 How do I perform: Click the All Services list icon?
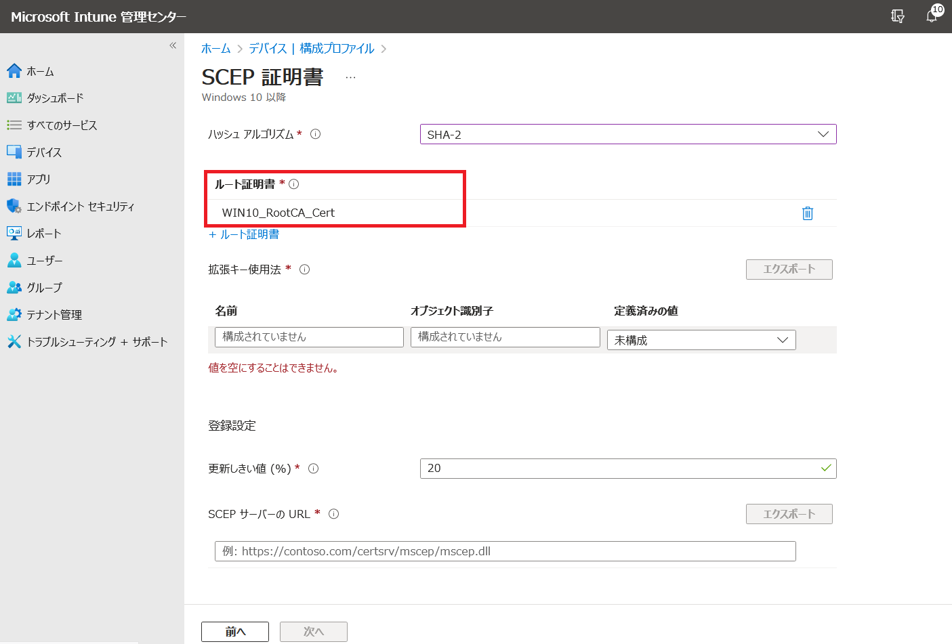click(x=14, y=125)
